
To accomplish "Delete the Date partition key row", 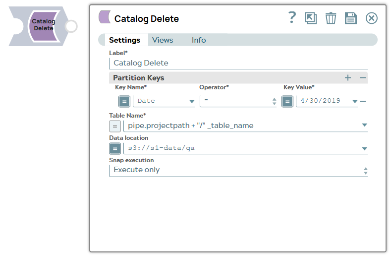I will point(363,101).
